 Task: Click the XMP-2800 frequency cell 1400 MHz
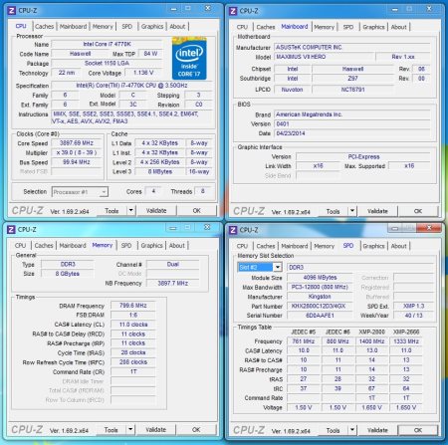pos(371,341)
